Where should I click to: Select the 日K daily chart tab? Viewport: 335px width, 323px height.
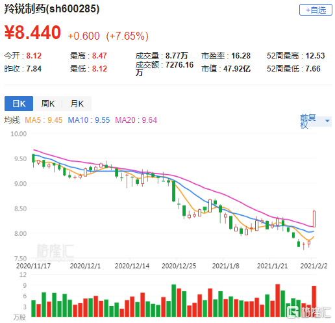[x=19, y=103]
